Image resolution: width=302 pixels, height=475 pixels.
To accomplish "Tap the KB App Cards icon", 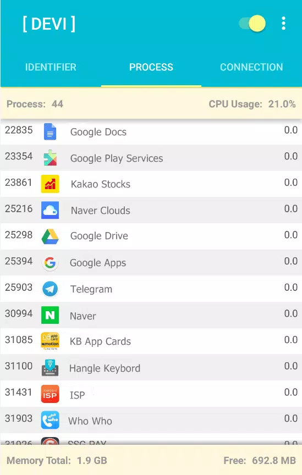I will pos(50,341).
